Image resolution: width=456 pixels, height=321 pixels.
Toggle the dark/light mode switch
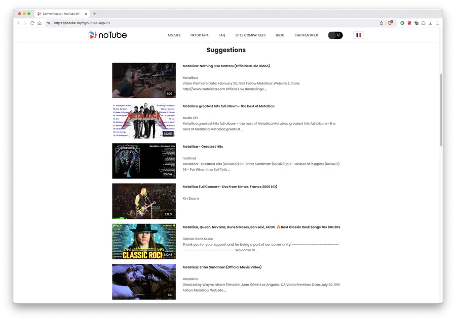click(x=335, y=35)
